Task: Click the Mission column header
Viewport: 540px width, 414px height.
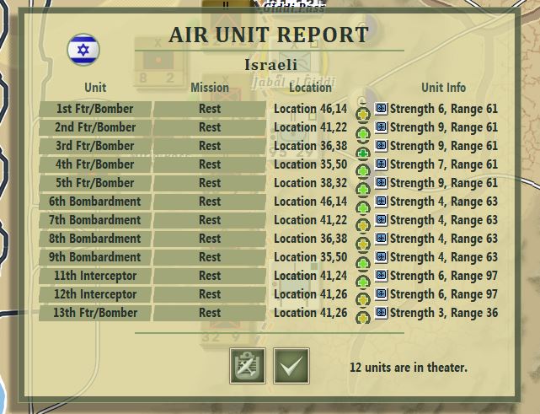Action: (x=210, y=88)
